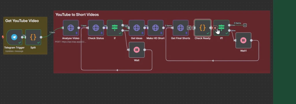
Task: Delete the connection using the trash icon
Action: 215,28
